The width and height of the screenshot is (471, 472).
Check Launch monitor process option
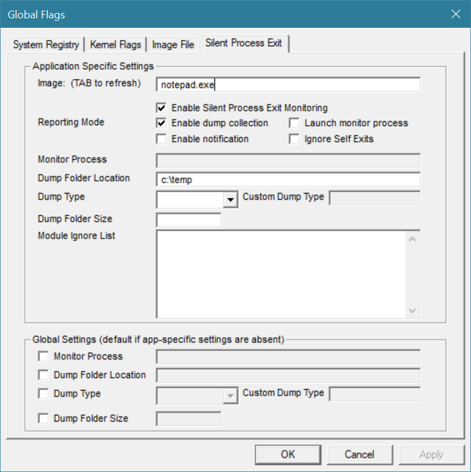tap(294, 124)
